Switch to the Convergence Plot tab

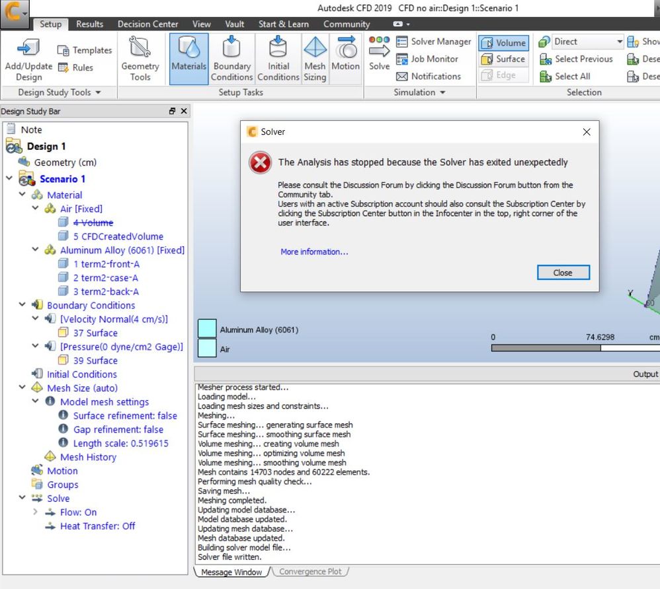click(310, 572)
